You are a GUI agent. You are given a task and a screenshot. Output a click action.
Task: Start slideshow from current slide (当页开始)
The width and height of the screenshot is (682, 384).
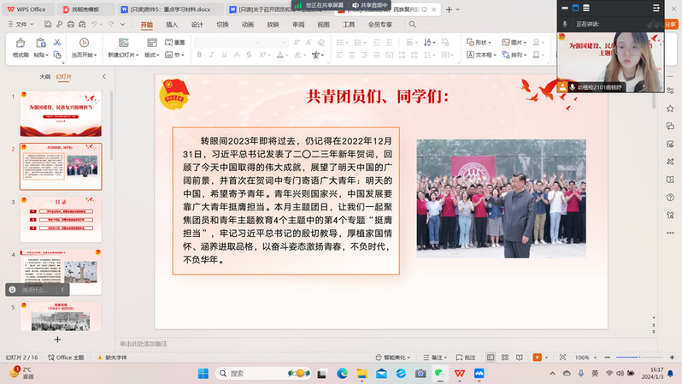(83, 47)
